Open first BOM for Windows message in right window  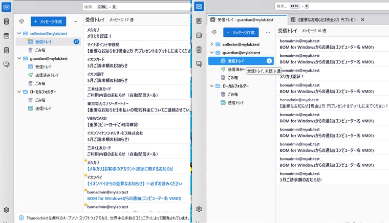tap(332, 44)
